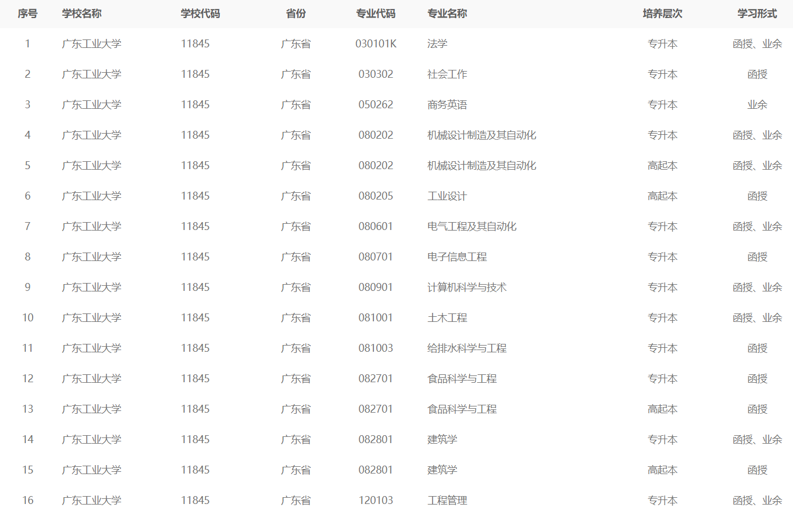Image resolution: width=793 pixels, height=513 pixels.
Task: Click the 学校名称 column header
Action: click(x=82, y=14)
